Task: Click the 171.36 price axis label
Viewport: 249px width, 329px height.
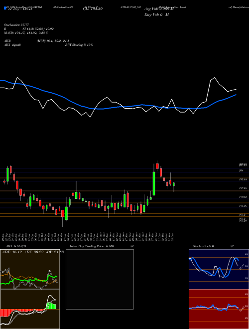Action: [243, 206]
